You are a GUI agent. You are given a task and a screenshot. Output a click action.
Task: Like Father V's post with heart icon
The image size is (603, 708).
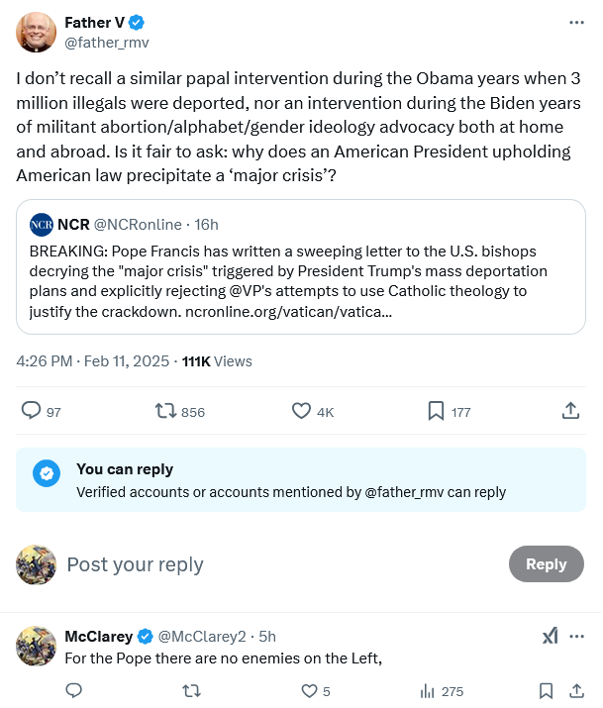302,411
